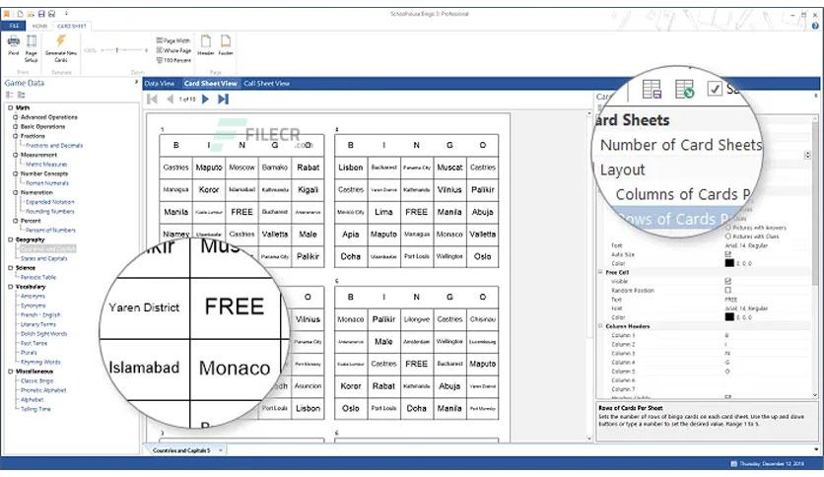
Task: Jump to the last card sheet page
Action: pos(223,99)
